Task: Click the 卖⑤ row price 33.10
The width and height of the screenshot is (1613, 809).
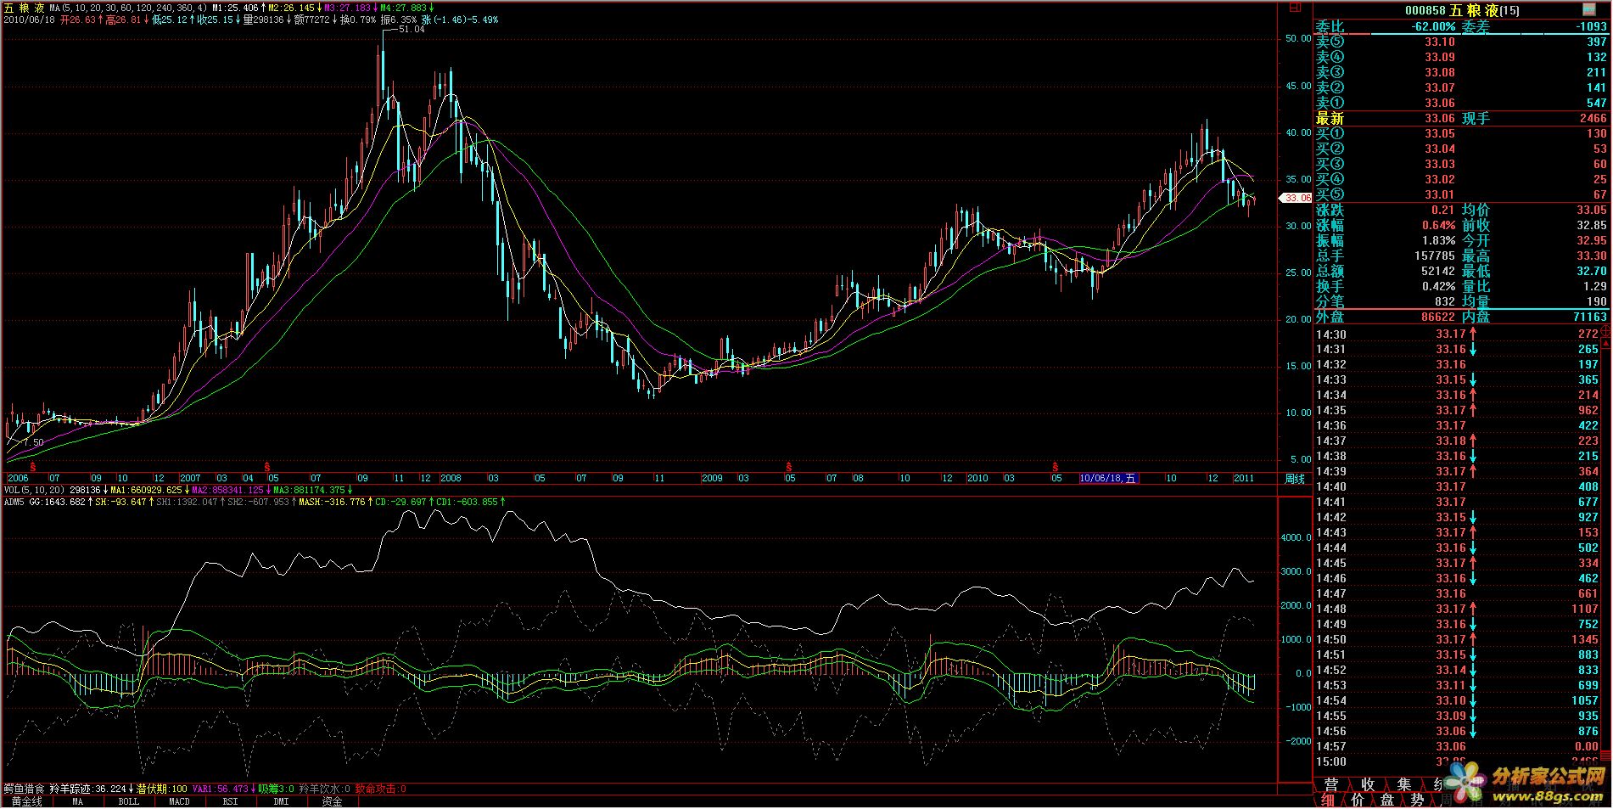Action: [x=1439, y=42]
